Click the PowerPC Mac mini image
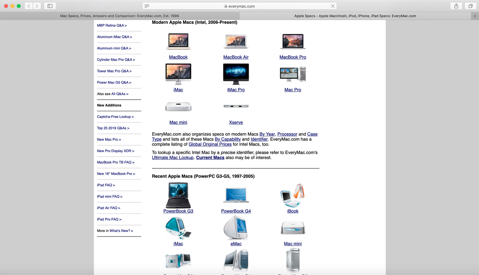Viewport: 479px width, 275px height. (293, 228)
